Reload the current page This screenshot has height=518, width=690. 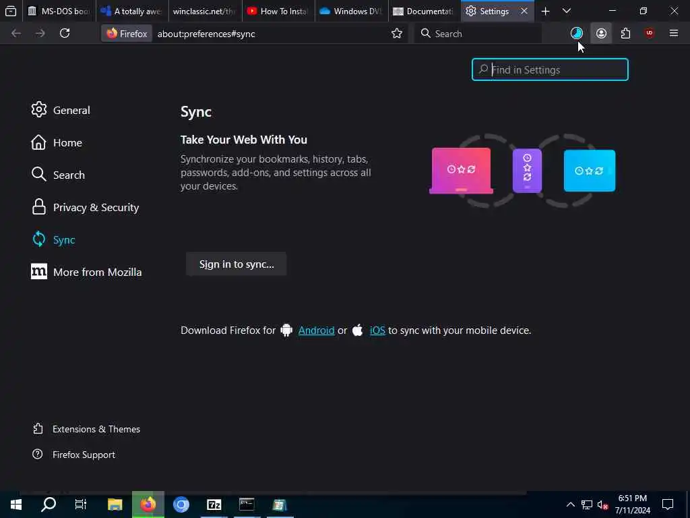pos(65,34)
